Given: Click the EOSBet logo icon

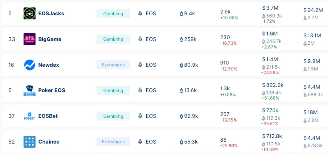Looking at the screenshot, I should click(29, 116).
